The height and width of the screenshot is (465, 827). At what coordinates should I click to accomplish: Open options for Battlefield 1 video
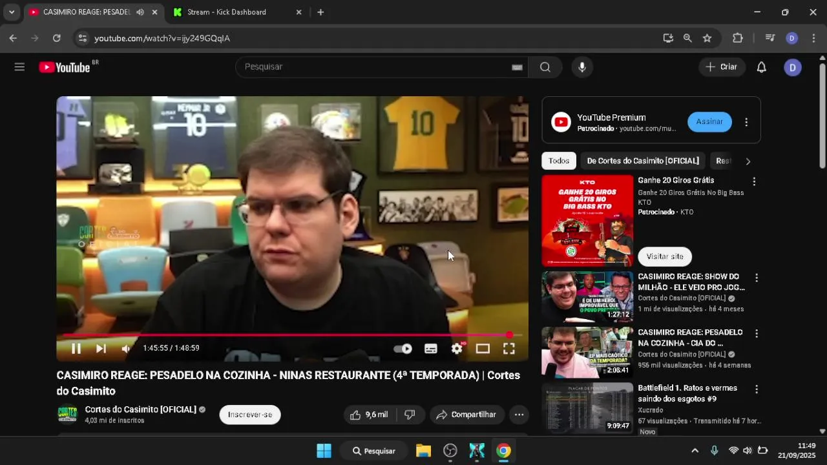[757, 389]
